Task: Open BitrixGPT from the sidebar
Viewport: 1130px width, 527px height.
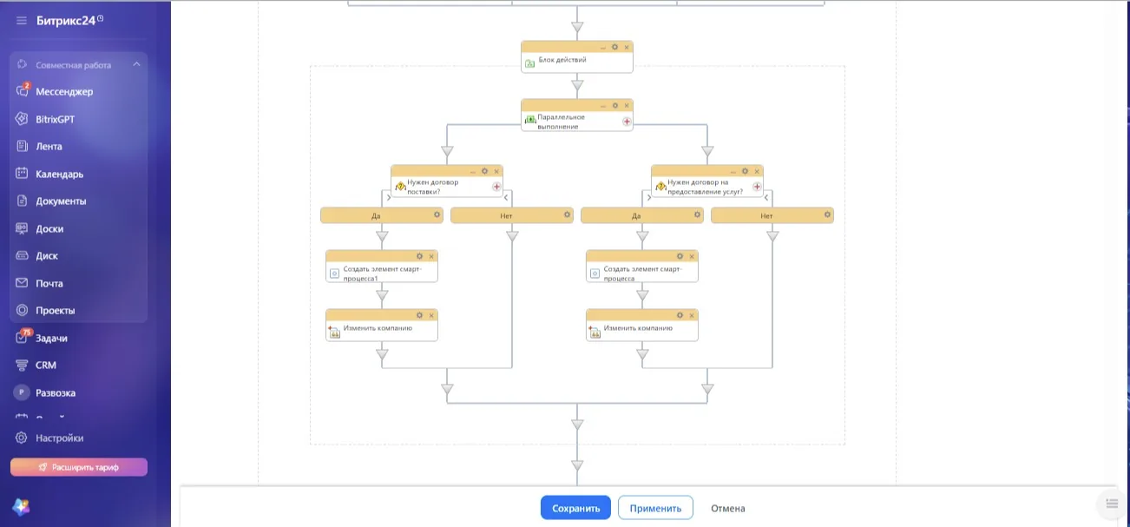Action: pyautogui.click(x=55, y=119)
